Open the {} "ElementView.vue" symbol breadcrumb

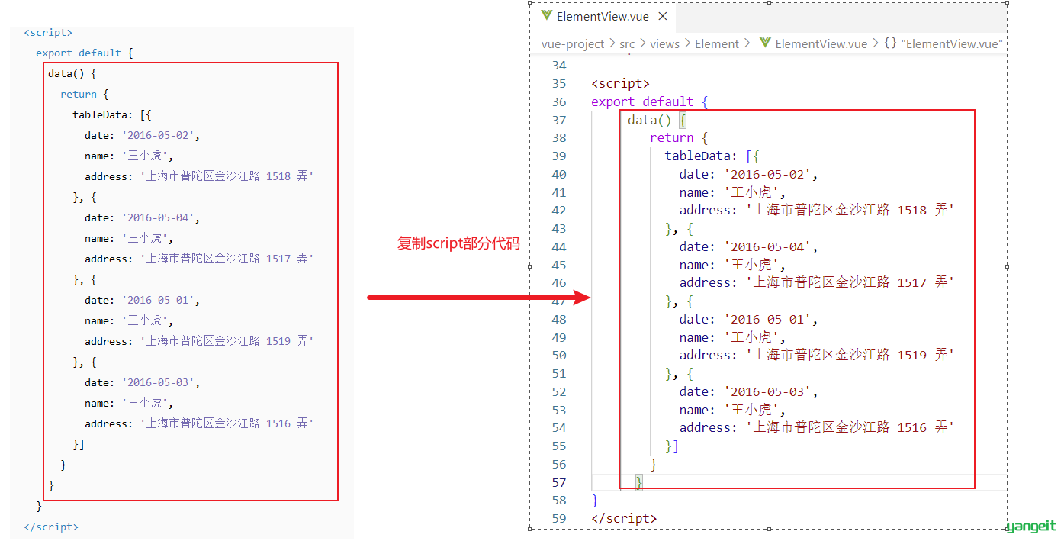[x=943, y=44]
